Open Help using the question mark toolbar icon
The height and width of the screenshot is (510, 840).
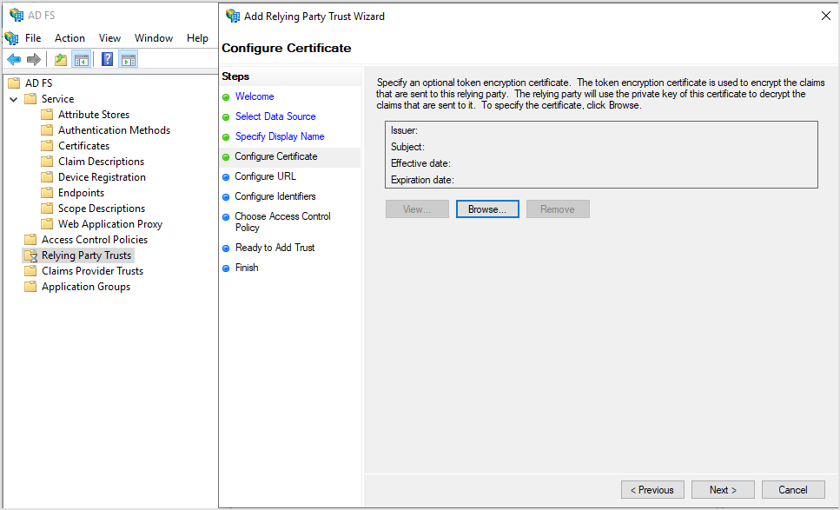tap(106, 58)
